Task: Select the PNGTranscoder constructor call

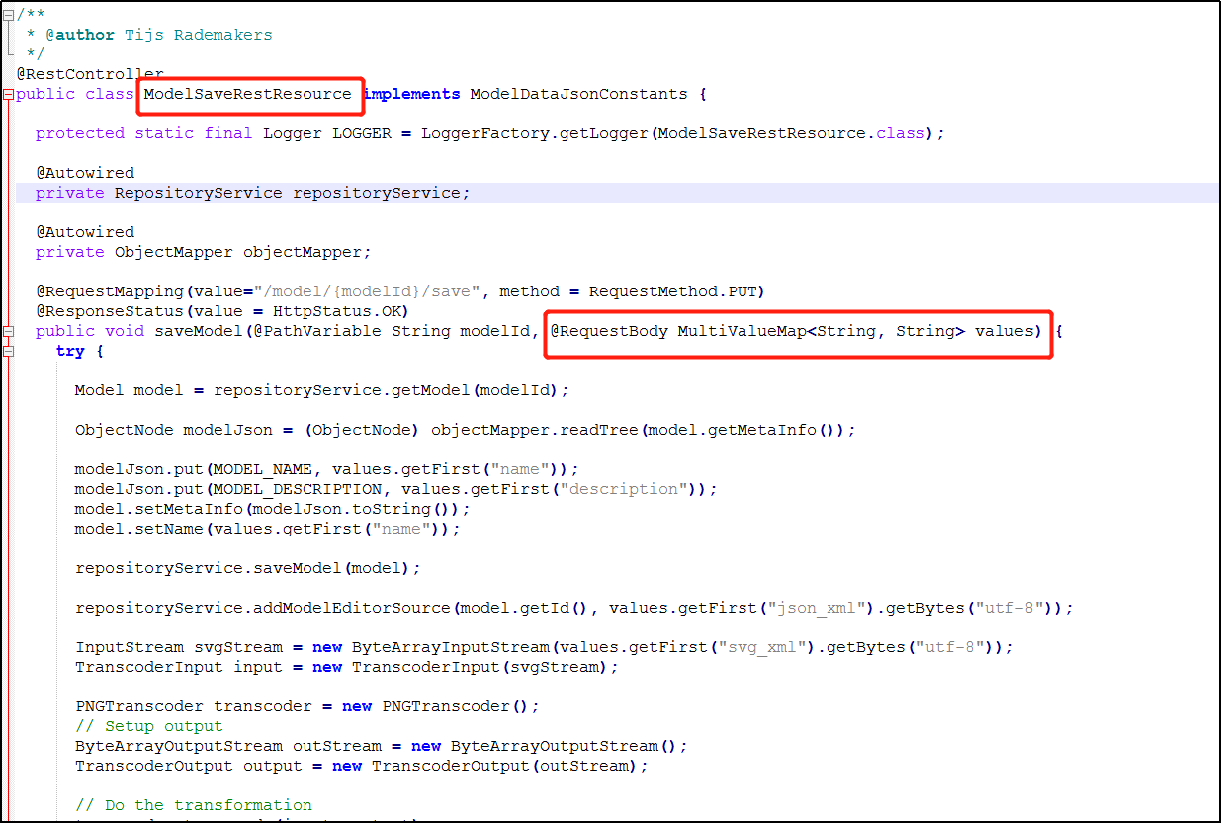Action: [x=450, y=705]
